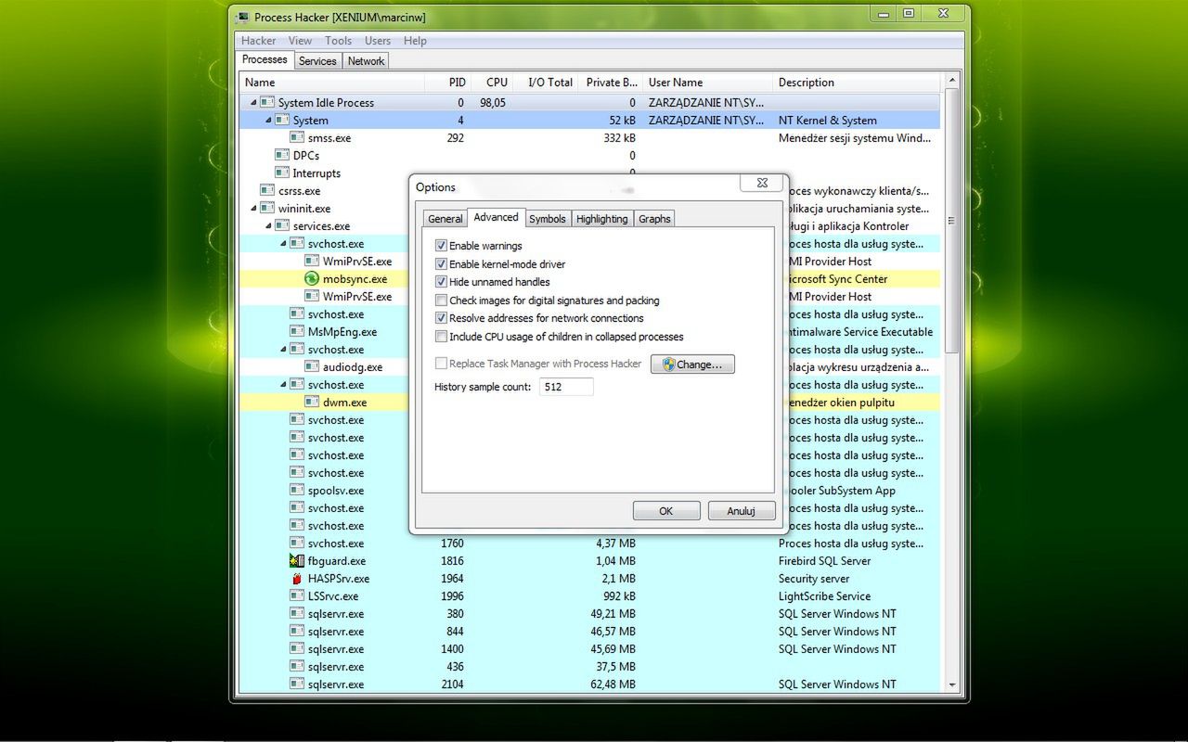Click the HASPSrv.exe red icon
Image resolution: width=1188 pixels, height=742 pixels.
(x=297, y=579)
